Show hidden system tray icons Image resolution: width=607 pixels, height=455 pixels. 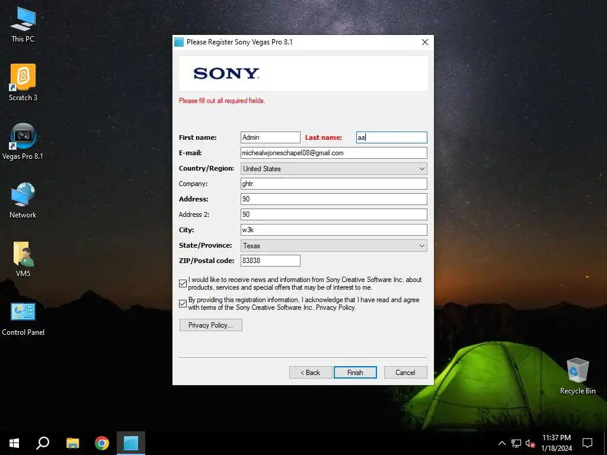[501, 443]
